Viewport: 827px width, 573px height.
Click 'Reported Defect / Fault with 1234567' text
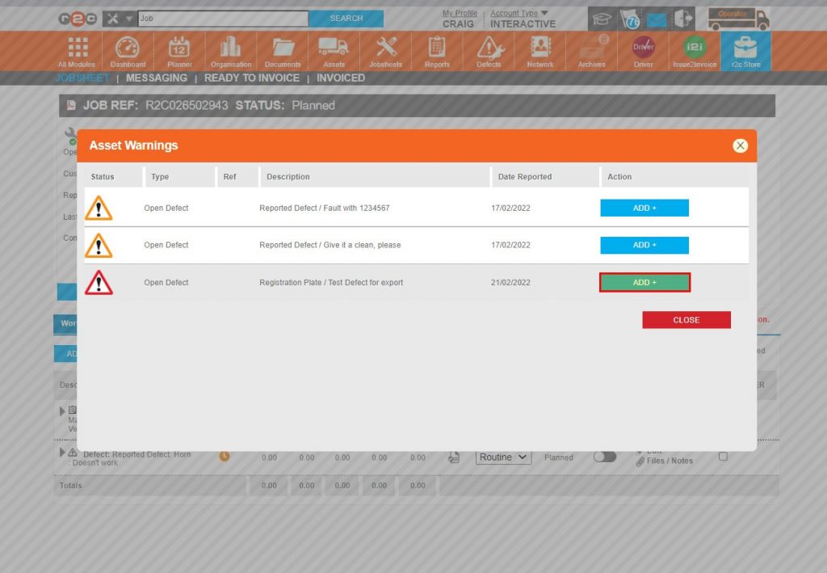325,209
